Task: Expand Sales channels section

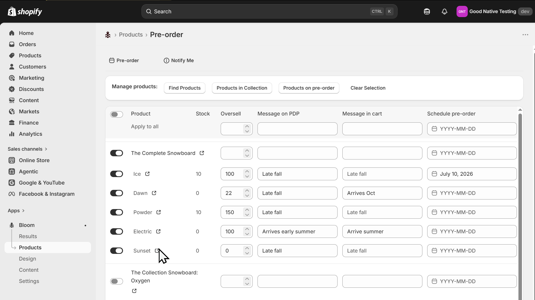Action: (x=27, y=149)
